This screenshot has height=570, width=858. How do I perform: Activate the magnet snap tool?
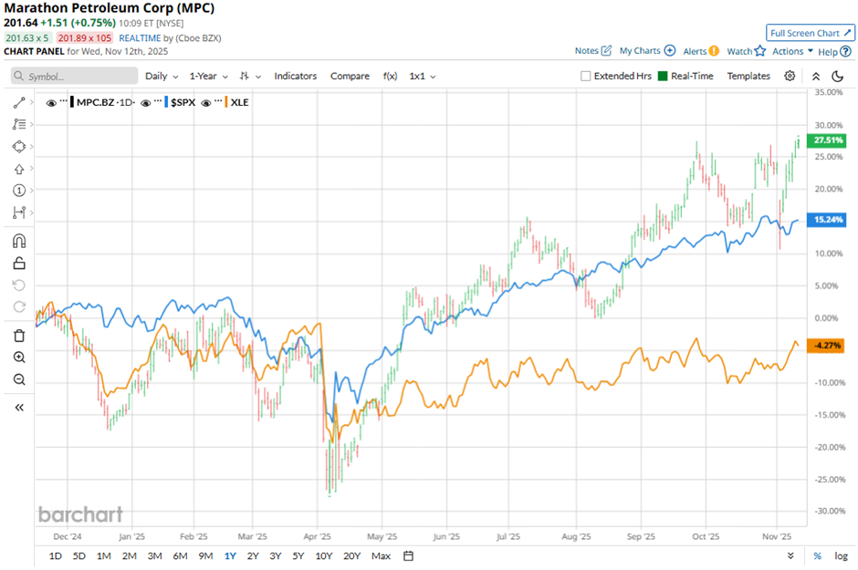click(19, 242)
